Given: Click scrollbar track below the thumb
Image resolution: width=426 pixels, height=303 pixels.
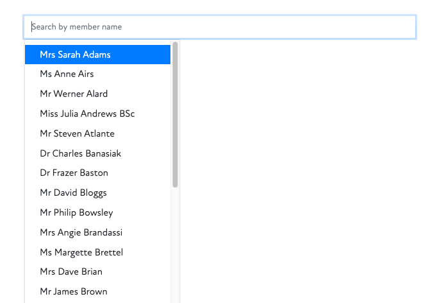Looking at the screenshot, I should pyautogui.click(x=175, y=244).
